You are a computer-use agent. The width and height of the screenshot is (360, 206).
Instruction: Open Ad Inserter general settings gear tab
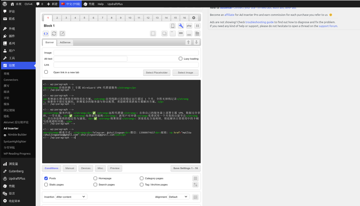point(194,18)
